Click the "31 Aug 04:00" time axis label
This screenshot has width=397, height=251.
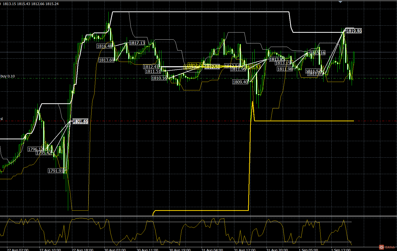pyautogui.click(x=212, y=249)
